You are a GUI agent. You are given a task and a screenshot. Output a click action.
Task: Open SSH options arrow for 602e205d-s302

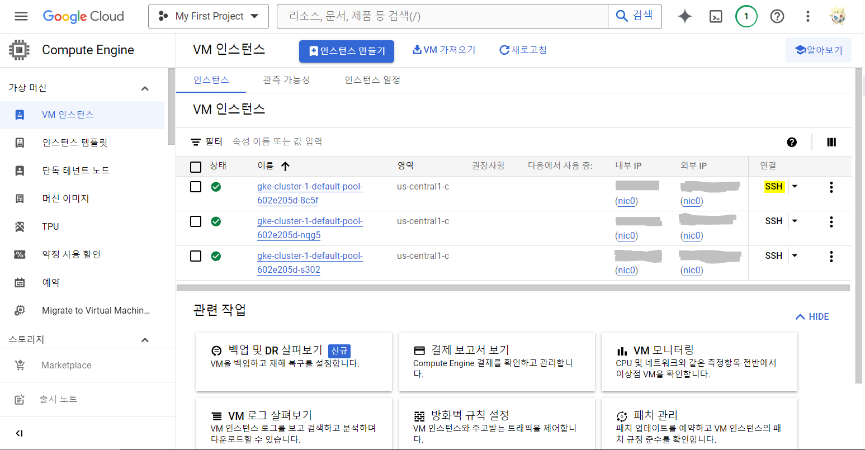coord(795,256)
